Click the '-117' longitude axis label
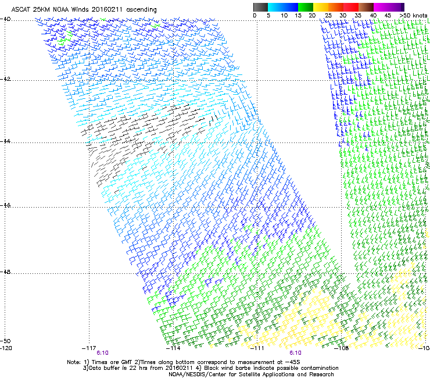 pos(89,348)
